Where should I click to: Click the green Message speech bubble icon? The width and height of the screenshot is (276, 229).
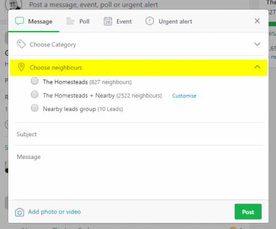coord(19,21)
